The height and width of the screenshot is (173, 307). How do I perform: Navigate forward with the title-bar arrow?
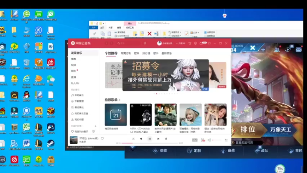pyautogui.click(x=112, y=43)
